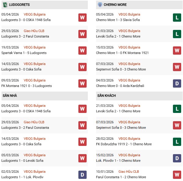Click the Ludogorets team crest icon
The width and height of the screenshot is (183, 181).
(5, 5)
